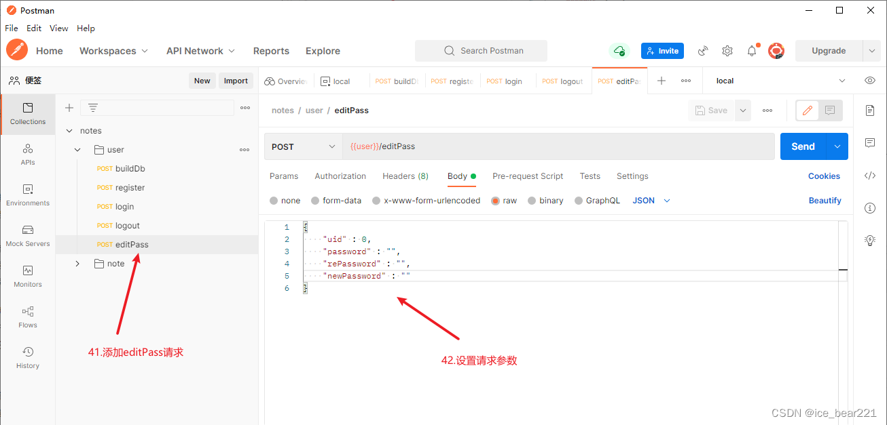Viewport: 887px width, 425px height.
Task: Switch to the pencil edit mode icon
Action: pos(808,110)
